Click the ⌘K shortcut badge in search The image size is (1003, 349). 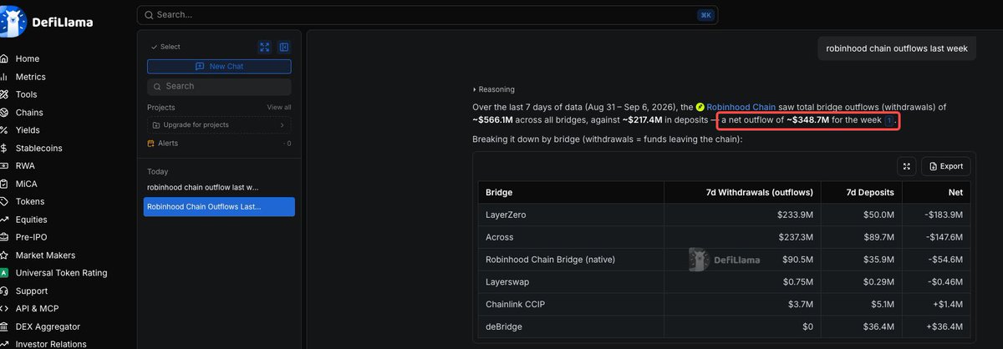[x=705, y=15]
